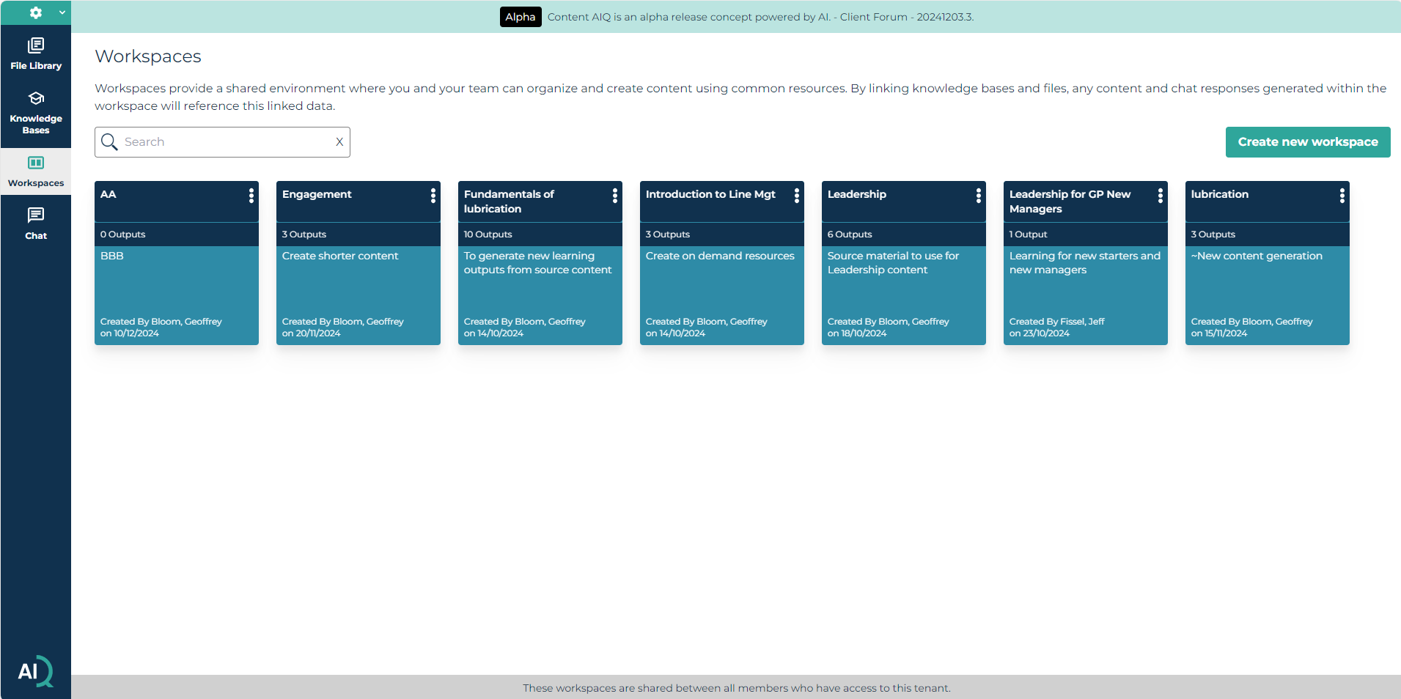Viewport: 1401px width, 699px height.
Task: Click 'Learning for new starters and new managers'
Action: coord(1085,263)
